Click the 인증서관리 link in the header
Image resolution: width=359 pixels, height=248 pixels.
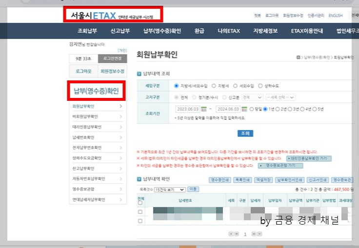(x=316, y=16)
